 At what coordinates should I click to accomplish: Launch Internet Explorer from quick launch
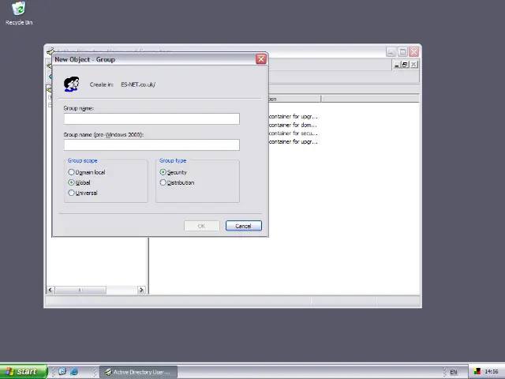[x=74, y=372]
